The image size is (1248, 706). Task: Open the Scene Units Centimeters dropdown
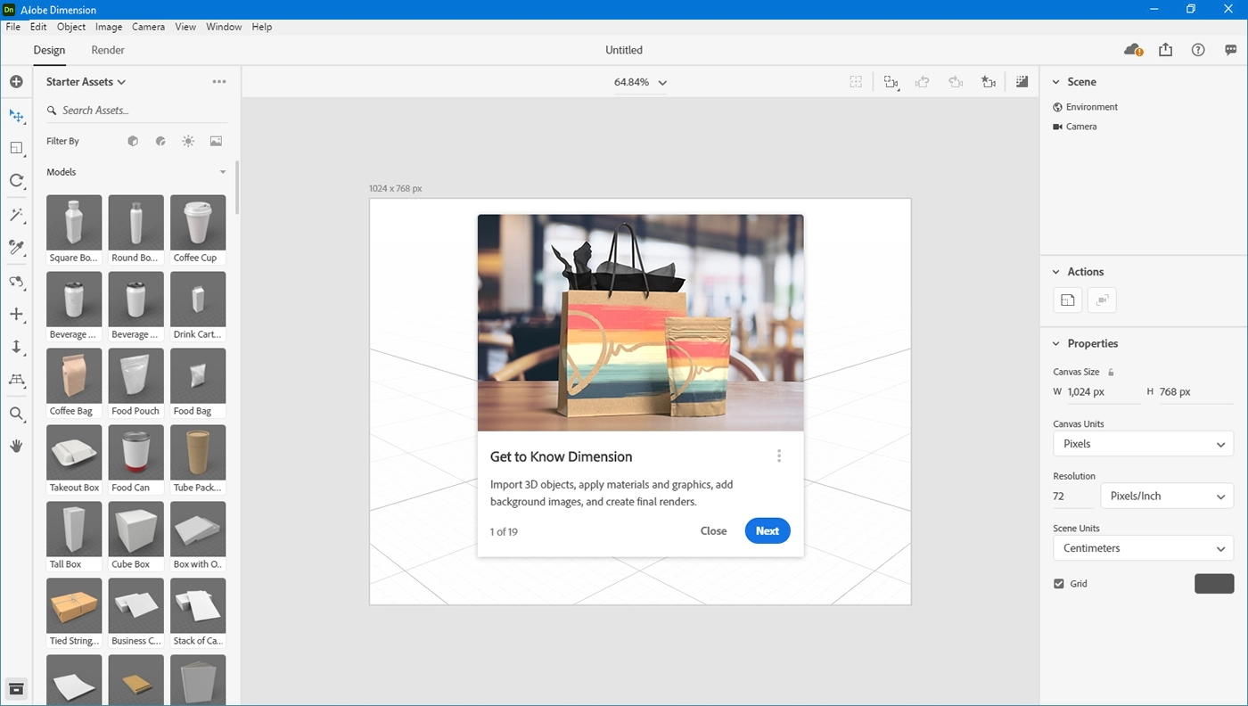[1143, 548]
